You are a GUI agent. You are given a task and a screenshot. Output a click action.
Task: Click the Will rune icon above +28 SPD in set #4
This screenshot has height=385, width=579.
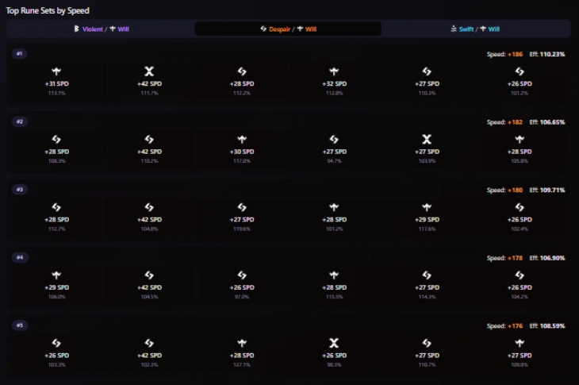click(334, 275)
